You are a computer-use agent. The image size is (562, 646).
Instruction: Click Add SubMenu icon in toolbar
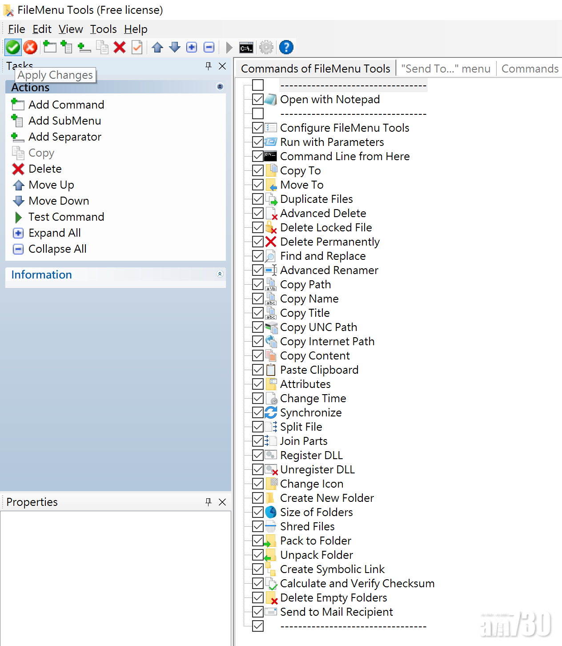(67, 47)
